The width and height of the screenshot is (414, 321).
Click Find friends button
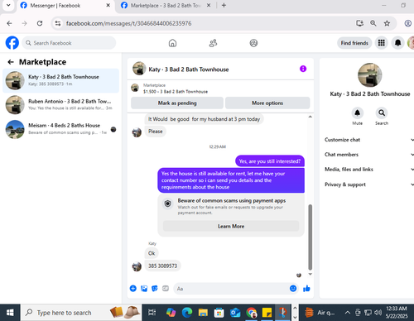coord(354,43)
